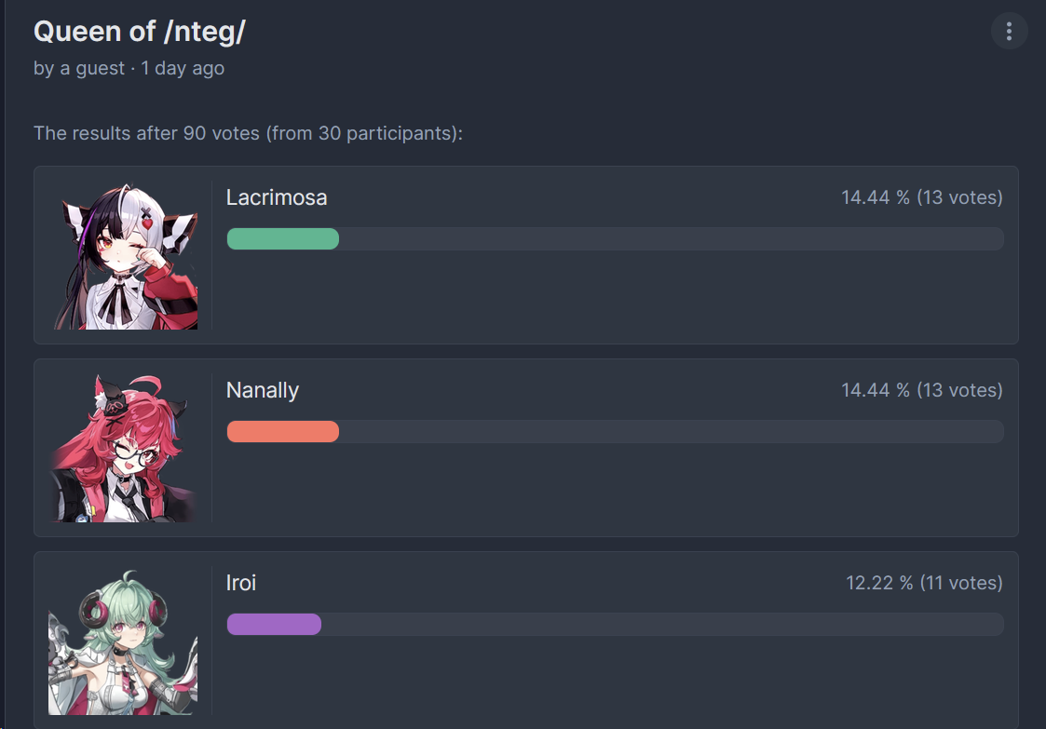Click the results summary with 90 votes
The height and width of the screenshot is (729, 1046).
pyautogui.click(x=248, y=133)
